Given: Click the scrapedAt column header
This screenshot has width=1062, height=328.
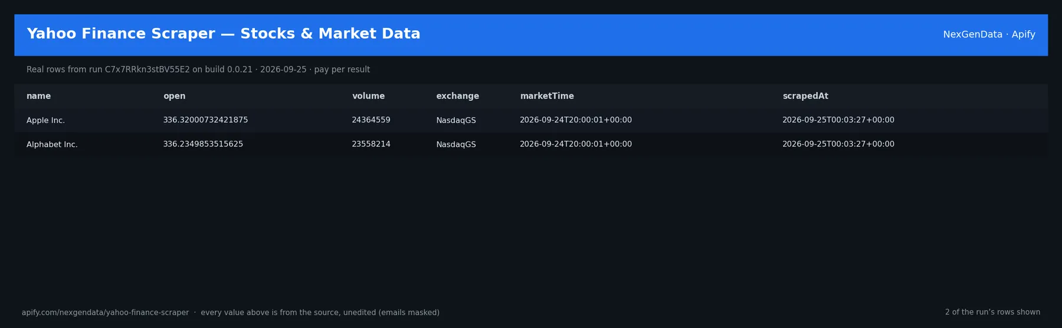Looking at the screenshot, I should click(805, 96).
